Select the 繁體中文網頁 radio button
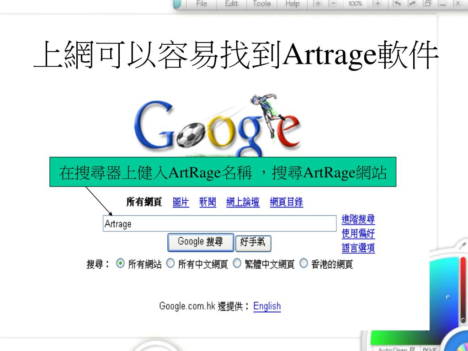The height and width of the screenshot is (351, 468). pyautogui.click(x=237, y=264)
